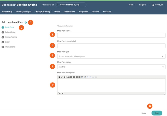Open the Meal Plan type dropdown
The image size is (167, 116).
(x=111, y=56)
